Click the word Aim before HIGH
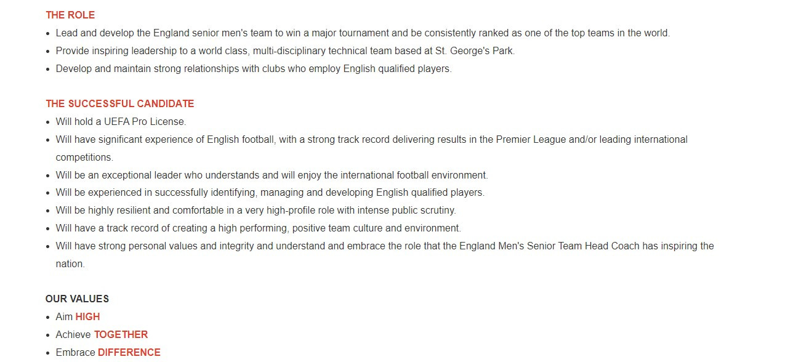 (64, 316)
